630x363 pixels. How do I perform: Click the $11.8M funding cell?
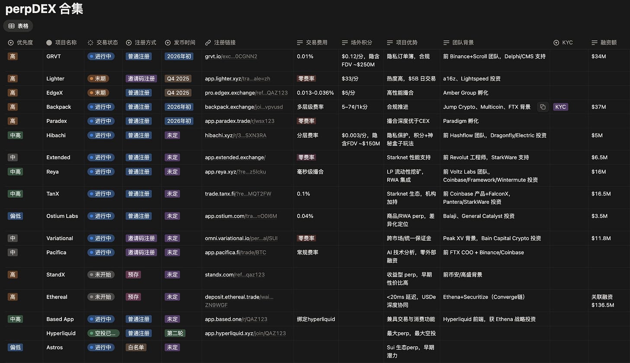click(x=609, y=238)
